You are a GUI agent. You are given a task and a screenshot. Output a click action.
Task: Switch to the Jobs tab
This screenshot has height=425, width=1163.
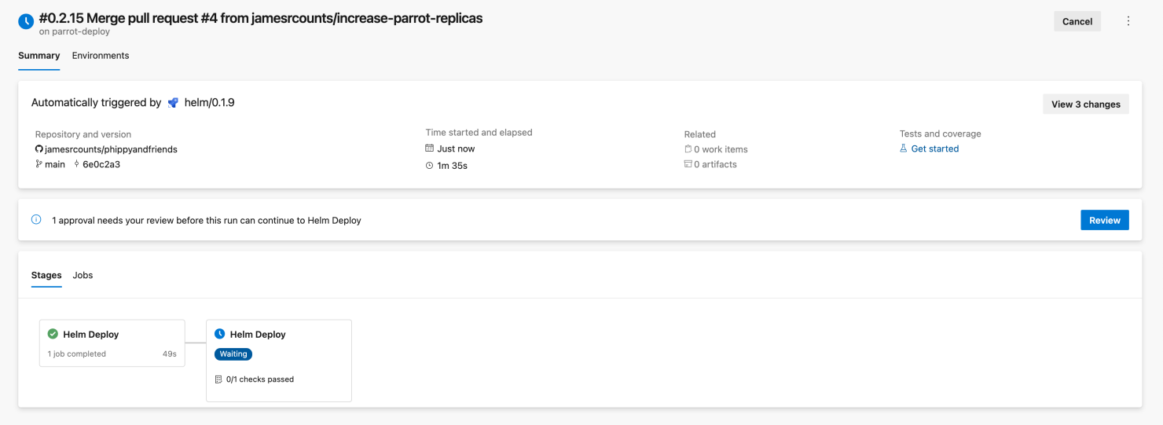pos(83,275)
